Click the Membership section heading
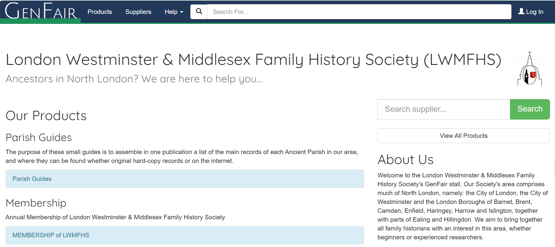Screen dimensions: 555x247 click(36, 203)
